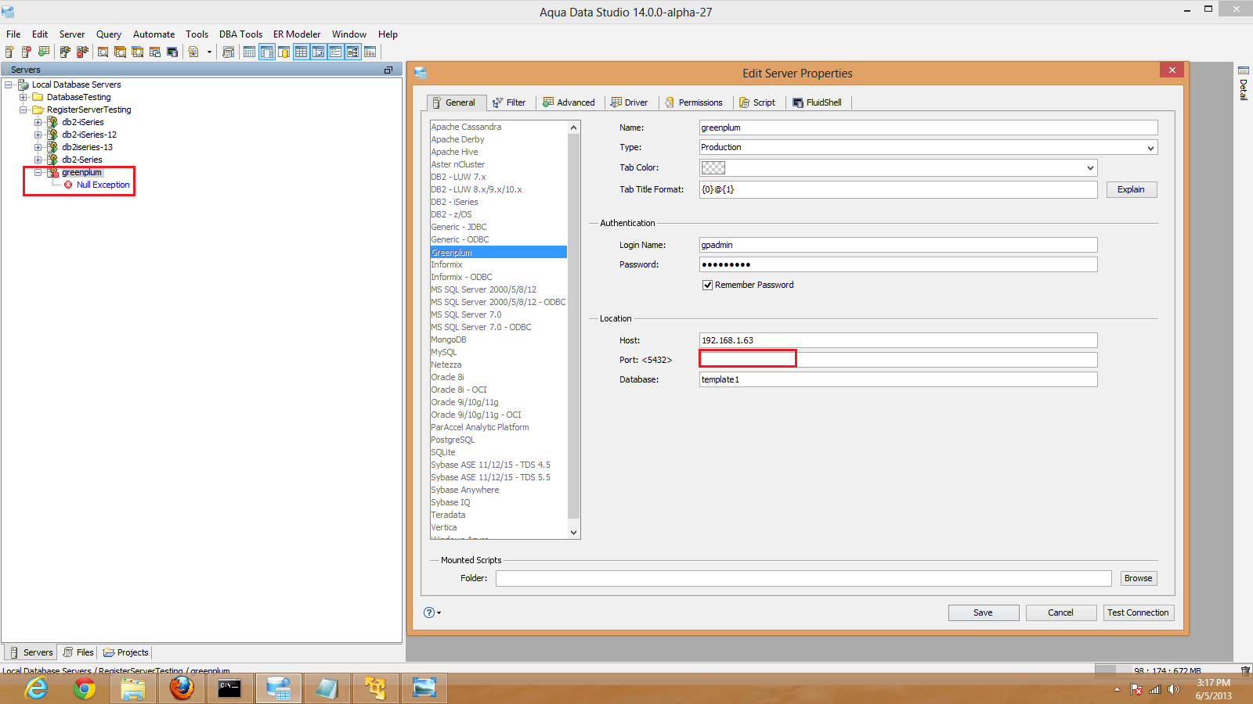Collapse the greenplum server node

[x=38, y=172]
